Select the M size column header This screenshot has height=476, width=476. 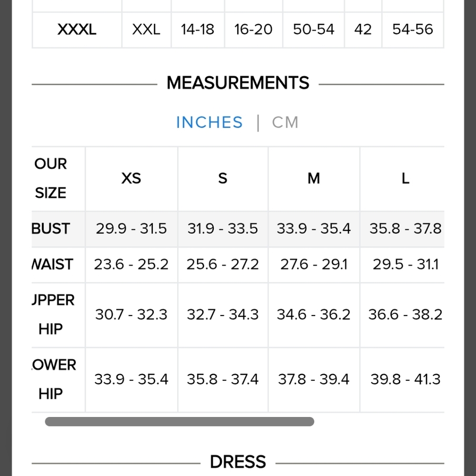314,178
